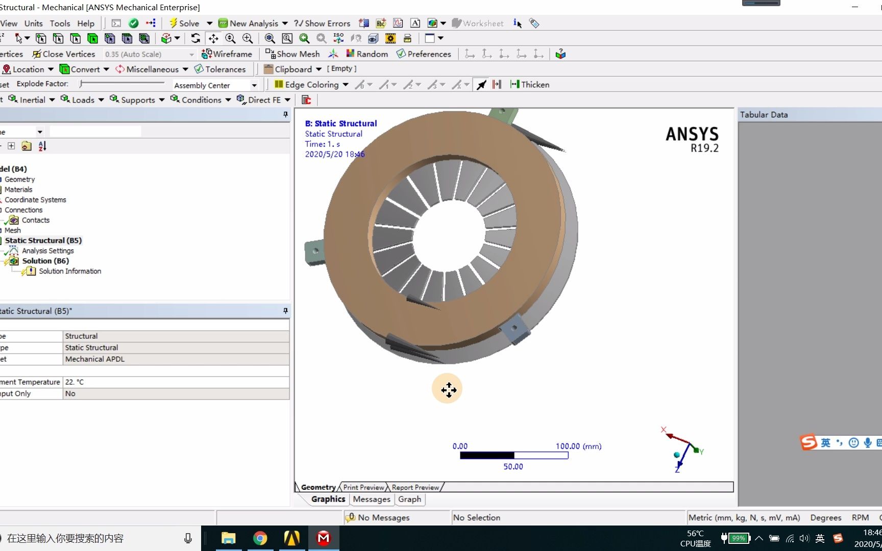882x551 pixels.
Task: Select the Box Zoom tool icon
Action: coord(248,38)
